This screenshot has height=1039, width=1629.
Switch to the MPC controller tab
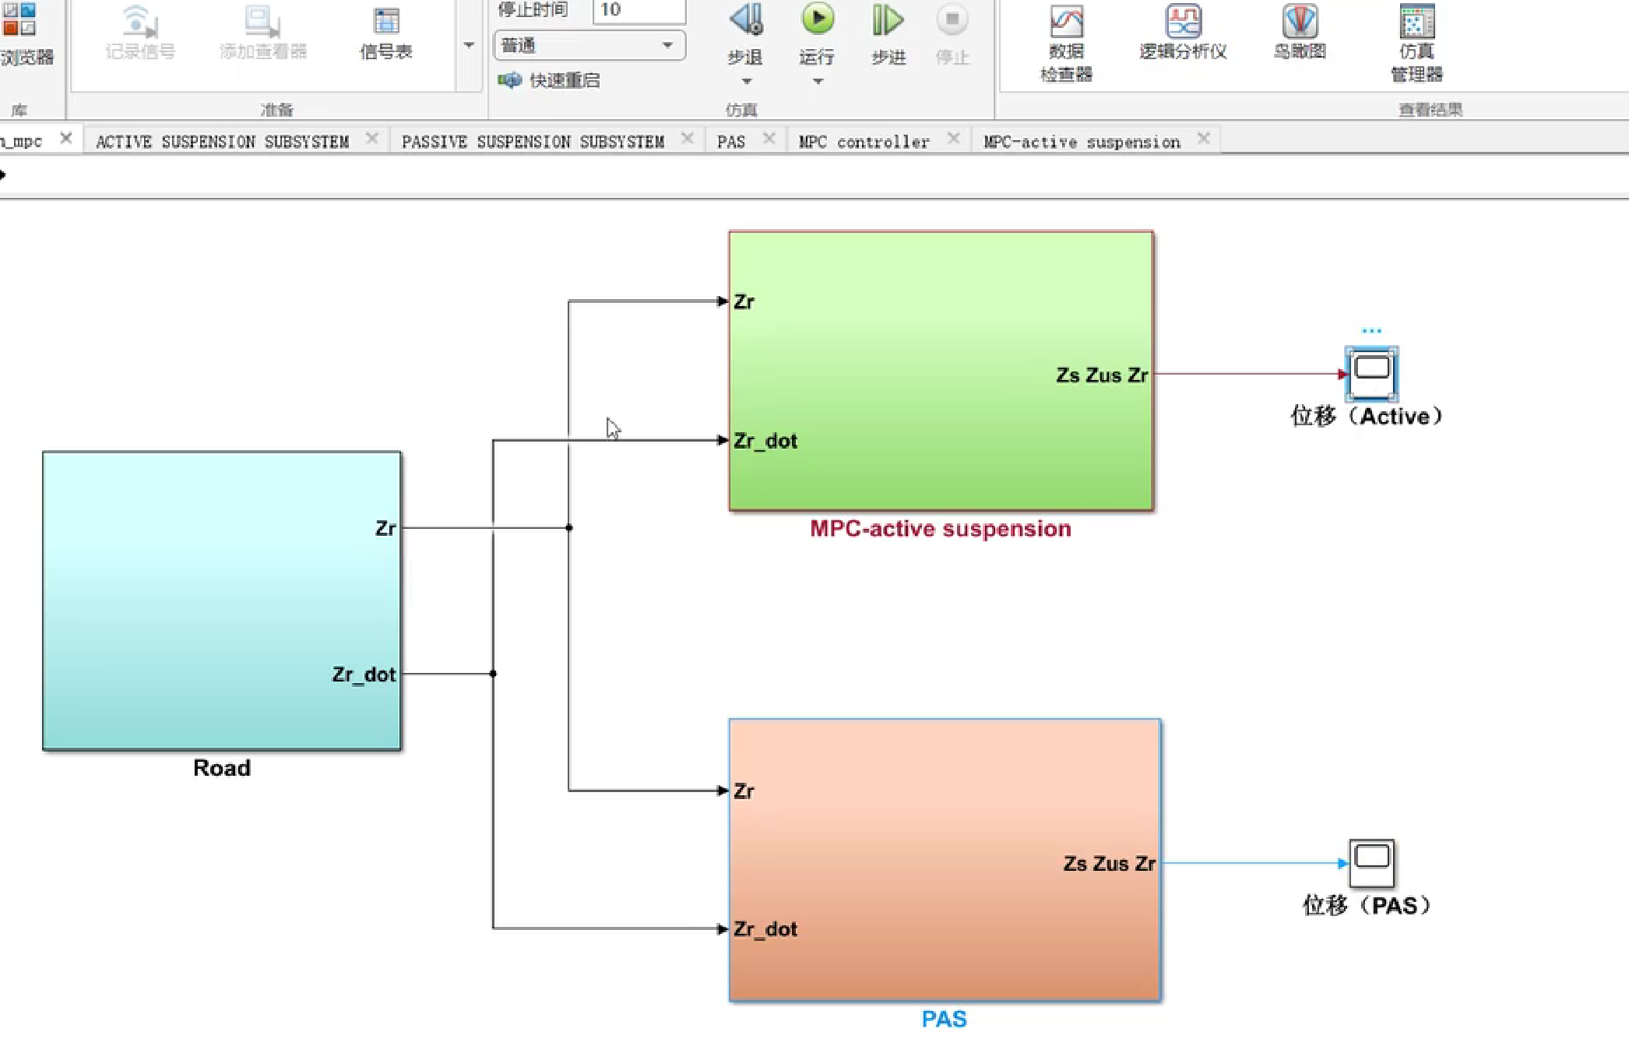tap(864, 142)
